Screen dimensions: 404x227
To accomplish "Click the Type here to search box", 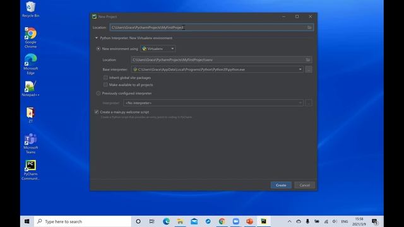I will (83, 221).
